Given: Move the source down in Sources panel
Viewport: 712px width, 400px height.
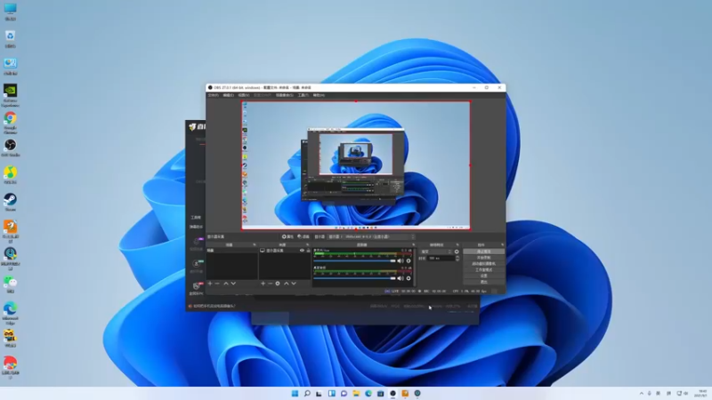Looking at the screenshot, I should [x=294, y=284].
